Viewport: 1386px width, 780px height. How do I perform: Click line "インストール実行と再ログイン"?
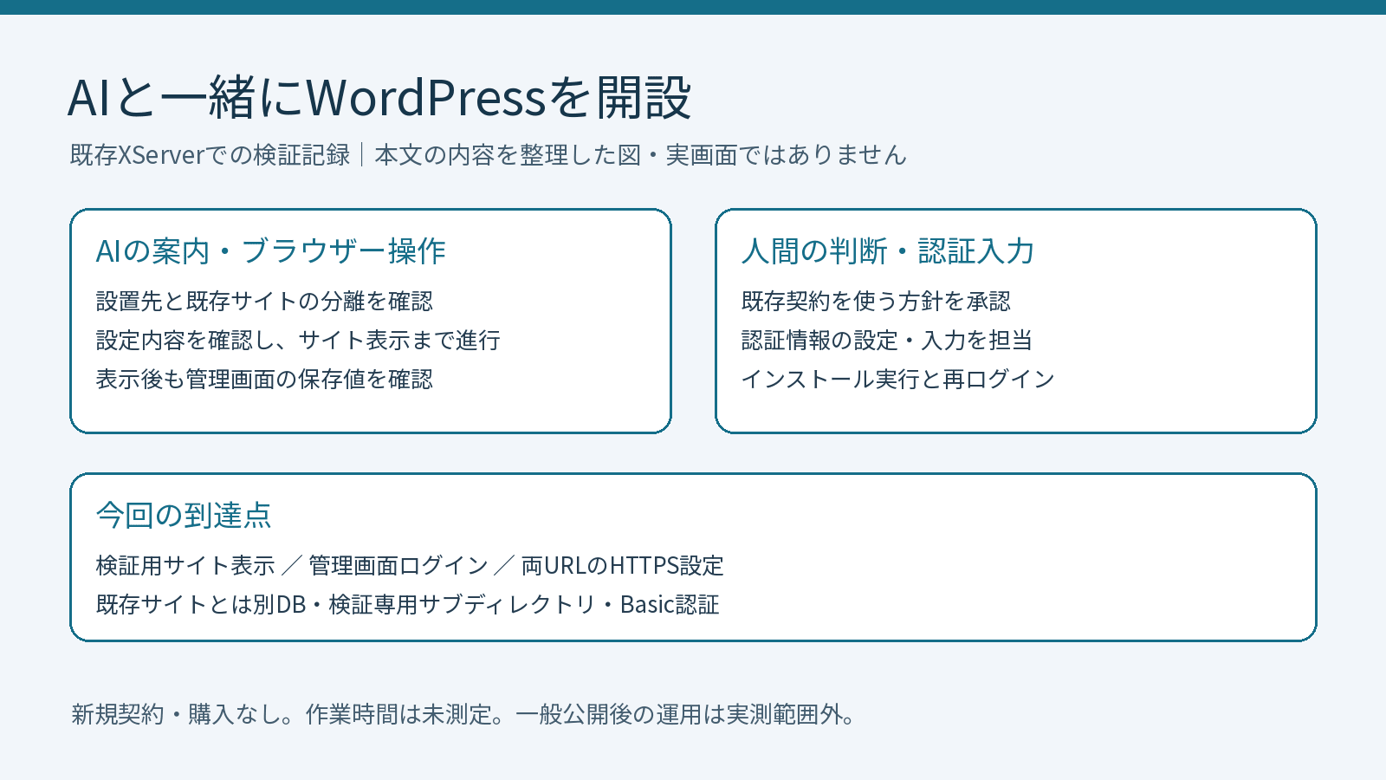point(898,380)
